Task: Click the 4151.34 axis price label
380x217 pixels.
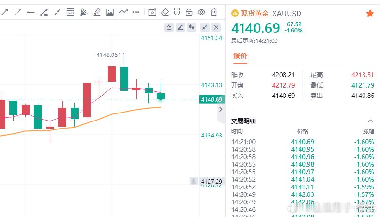Action: [211, 38]
